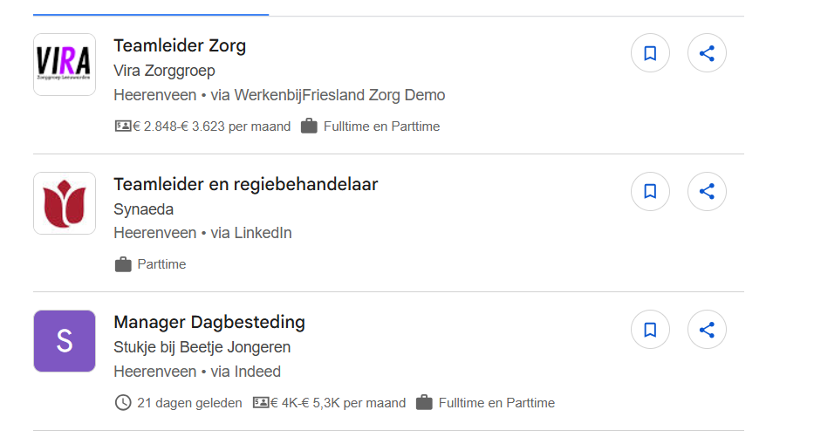
Task: Click the salary icon for € 2.848-€ 3.623
Action: 123,126
